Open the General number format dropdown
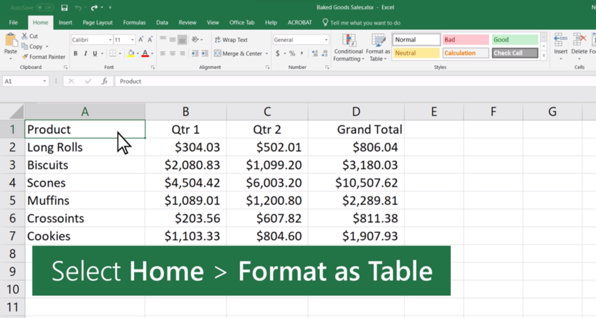Viewport: 596px width, 318px height. pos(326,39)
